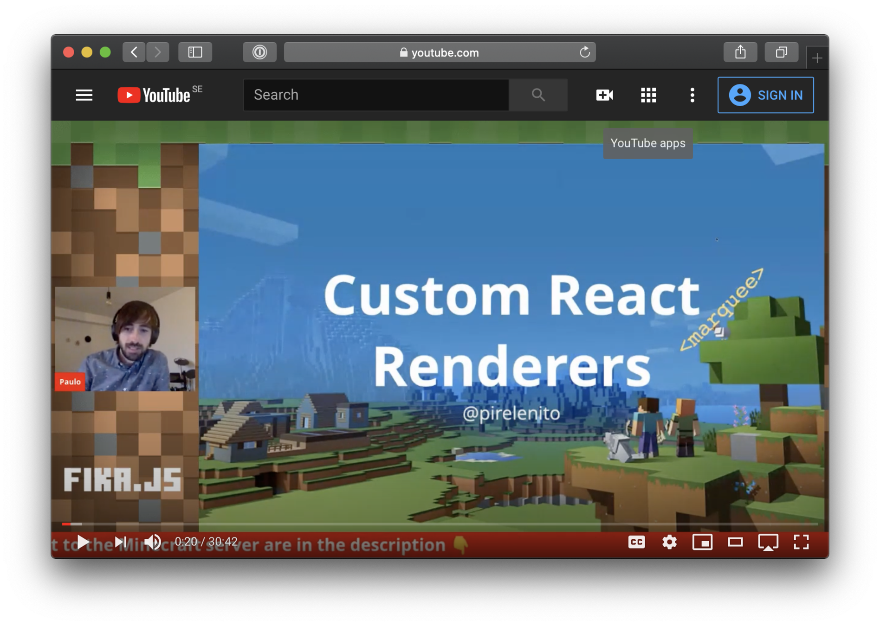Toggle closed captions CC
Viewport: 880px width, 626px height.
pos(636,542)
